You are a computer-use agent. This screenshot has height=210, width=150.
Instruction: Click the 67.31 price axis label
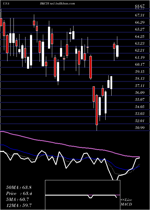[x=139, y=15]
